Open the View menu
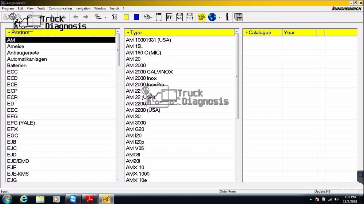 [30, 8]
